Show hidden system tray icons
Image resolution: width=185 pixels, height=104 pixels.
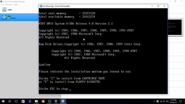pyautogui.click(x=154, y=101)
